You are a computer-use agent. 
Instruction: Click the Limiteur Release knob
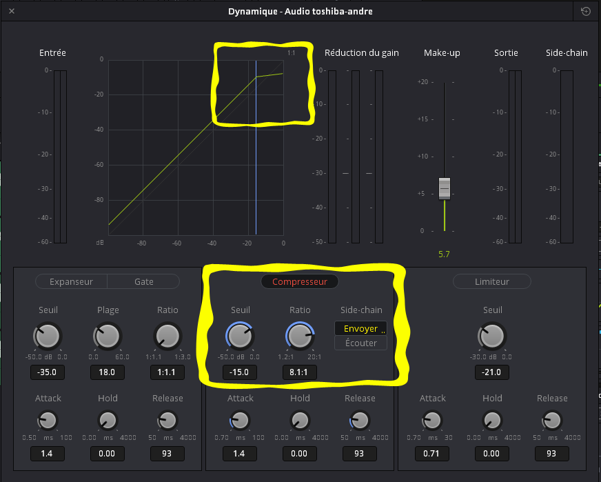pyautogui.click(x=552, y=420)
